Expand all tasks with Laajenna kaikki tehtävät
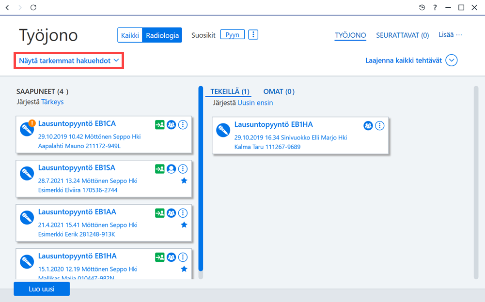Viewport: 485px width, 302px height. pos(411,60)
